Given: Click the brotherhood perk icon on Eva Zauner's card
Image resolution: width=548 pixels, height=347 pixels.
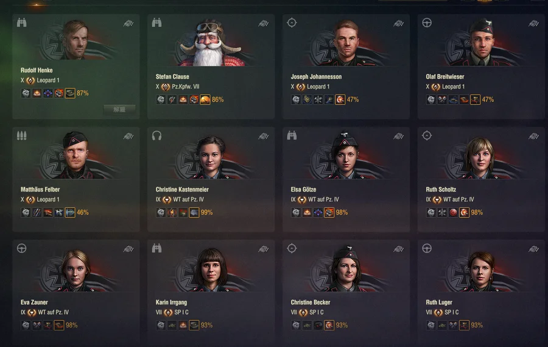Looking at the screenshot, I should pos(26,325).
